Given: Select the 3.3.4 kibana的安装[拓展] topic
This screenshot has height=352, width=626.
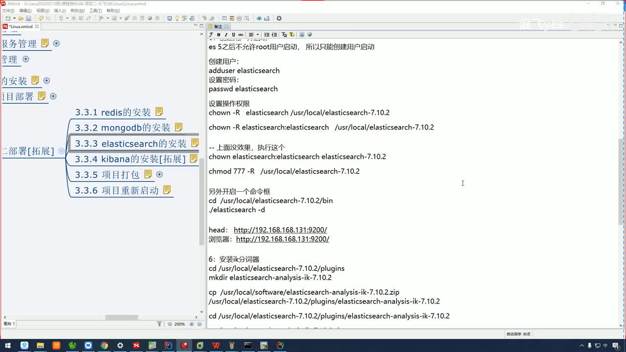Looking at the screenshot, I should pyautogui.click(x=130, y=159).
